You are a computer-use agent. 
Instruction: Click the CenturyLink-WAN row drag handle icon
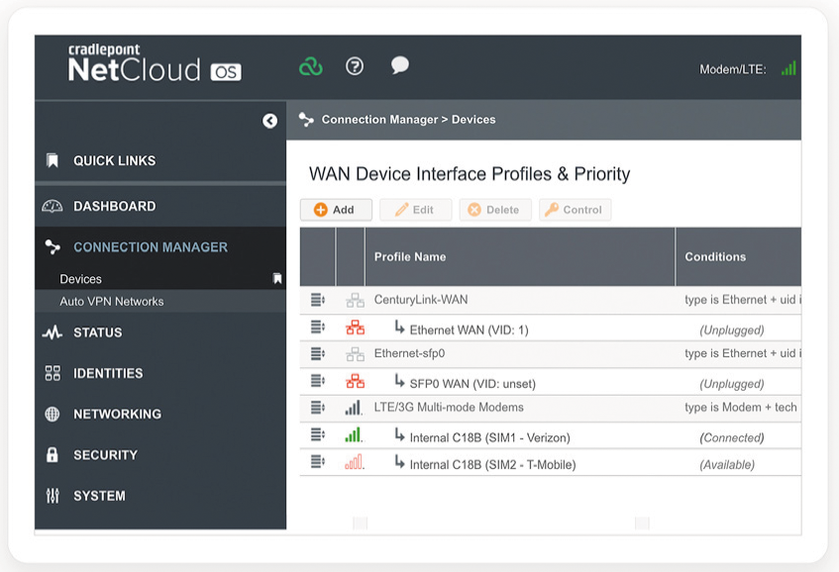(317, 300)
